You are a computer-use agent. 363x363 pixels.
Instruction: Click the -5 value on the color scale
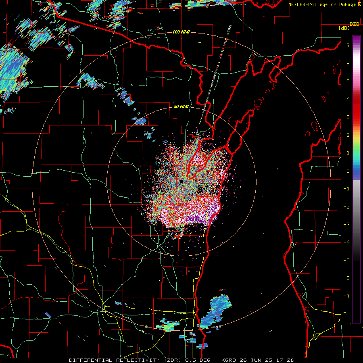346,261
